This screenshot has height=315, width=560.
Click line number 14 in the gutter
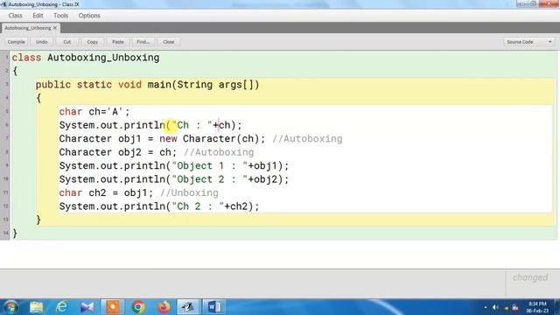click(x=6, y=233)
